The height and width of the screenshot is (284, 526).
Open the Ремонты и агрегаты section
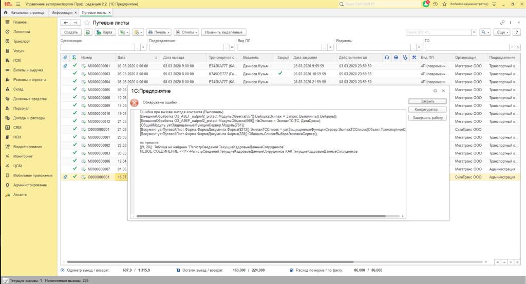click(29, 80)
